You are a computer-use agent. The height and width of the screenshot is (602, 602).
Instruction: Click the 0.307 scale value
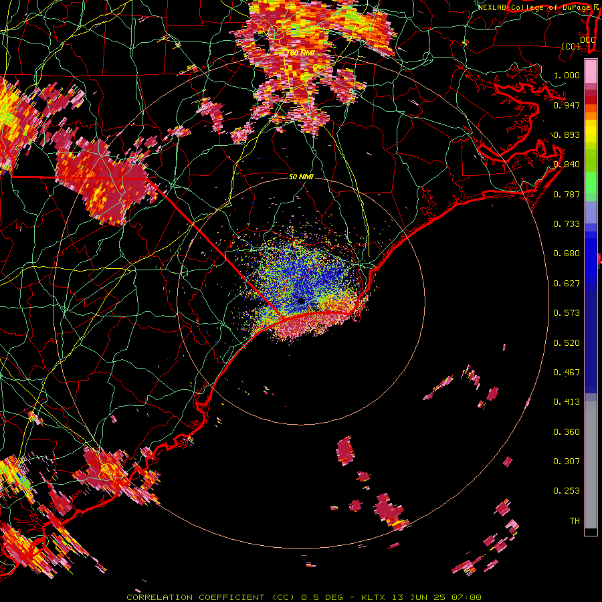(x=567, y=462)
